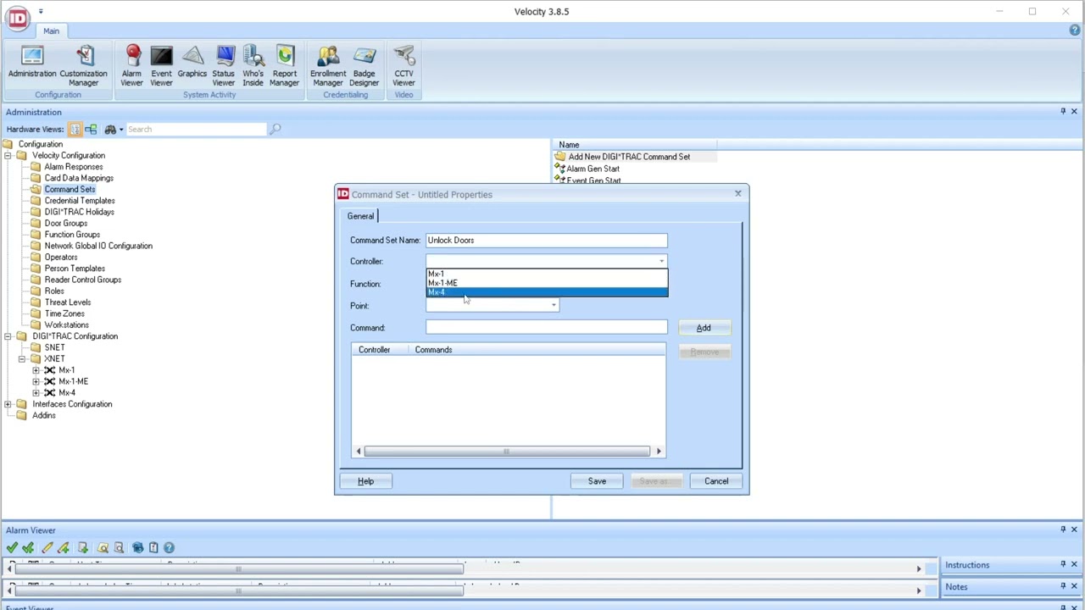The height and width of the screenshot is (610, 1085).
Task: Launch the Badge Designer
Action: [364, 66]
